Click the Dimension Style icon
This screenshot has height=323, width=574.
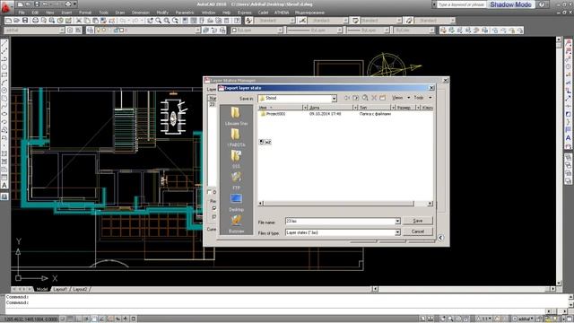click(x=302, y=21)
